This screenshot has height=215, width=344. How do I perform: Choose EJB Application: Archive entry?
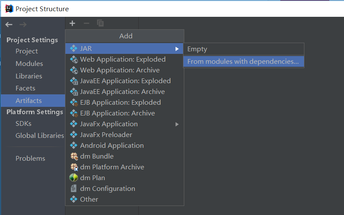[124, 113]
